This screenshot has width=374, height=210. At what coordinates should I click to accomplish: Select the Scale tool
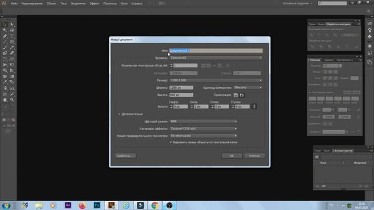pos(12,59)
